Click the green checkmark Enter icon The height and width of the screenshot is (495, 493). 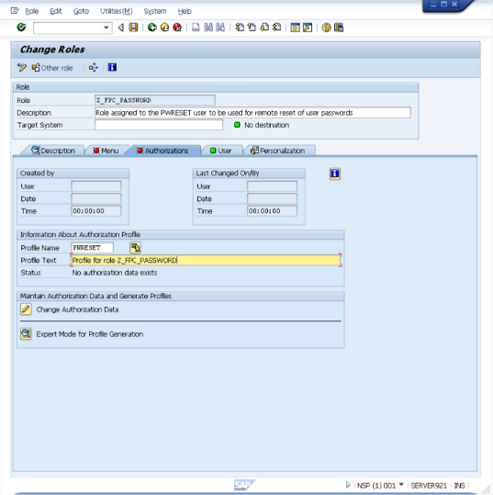click(x=21, y=28)
